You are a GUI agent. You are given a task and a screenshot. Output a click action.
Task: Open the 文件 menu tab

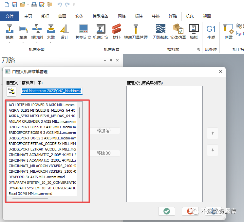pyautogui.click(x=9, y=16)
